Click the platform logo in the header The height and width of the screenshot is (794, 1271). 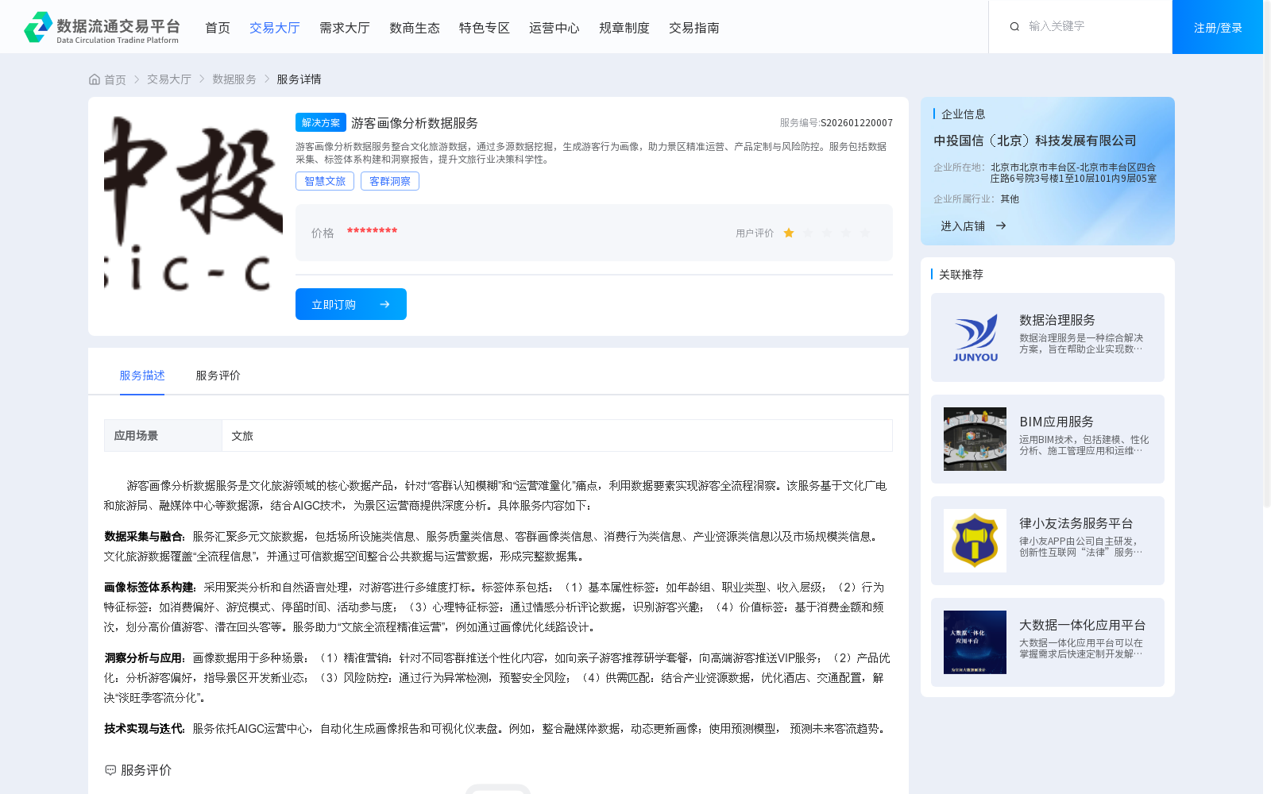tap(102, 27)
